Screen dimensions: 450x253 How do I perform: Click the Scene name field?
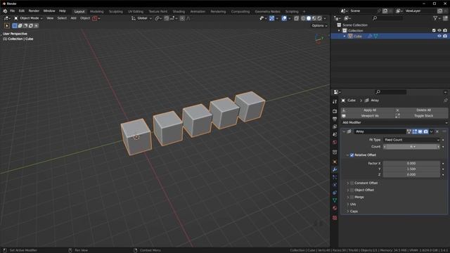pyautogui.click(x=363, y=11)
